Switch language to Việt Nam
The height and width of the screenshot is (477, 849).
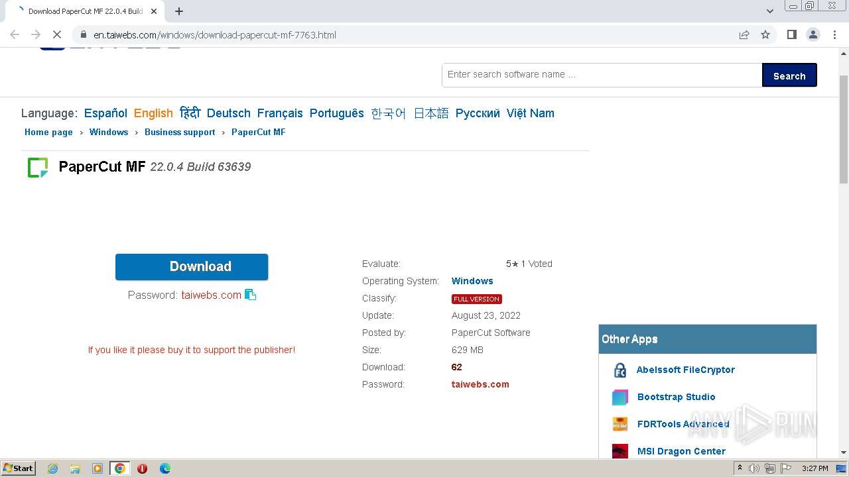(x=531, y=113)
